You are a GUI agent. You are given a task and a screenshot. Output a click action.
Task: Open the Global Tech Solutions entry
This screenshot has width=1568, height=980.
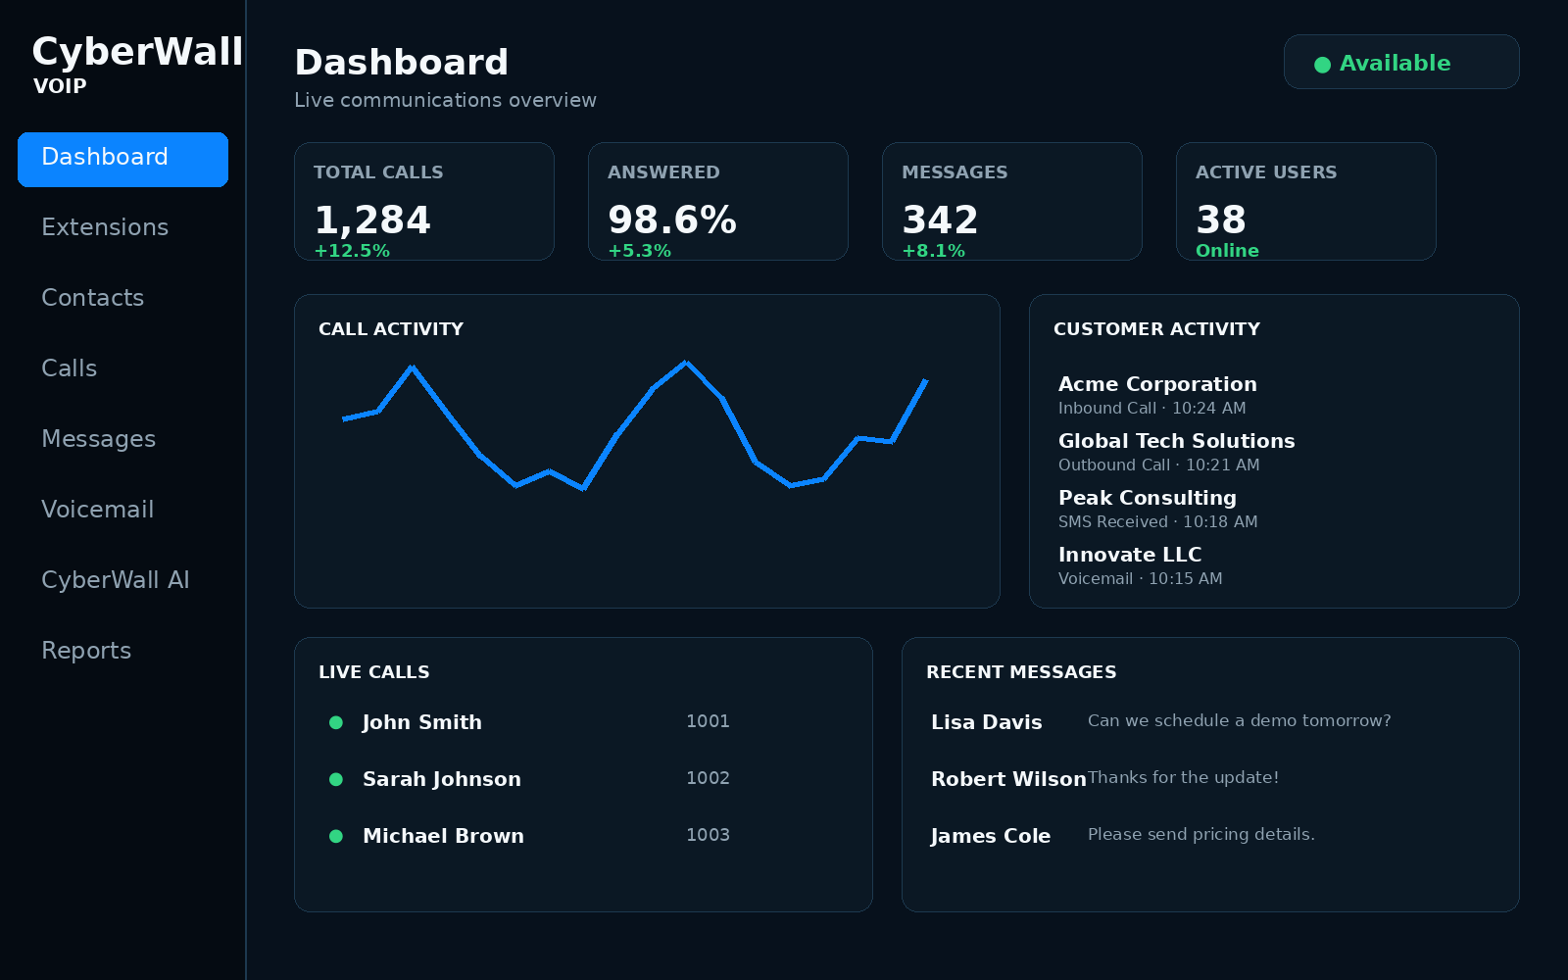coord(1176,452)
